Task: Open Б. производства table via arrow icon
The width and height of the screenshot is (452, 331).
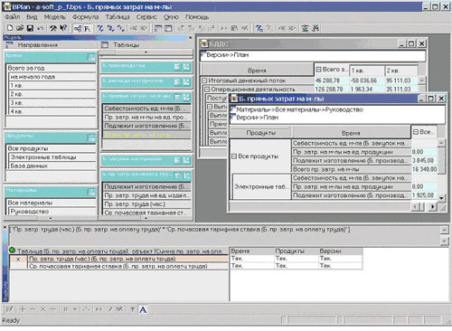Action: click(186, 67)
